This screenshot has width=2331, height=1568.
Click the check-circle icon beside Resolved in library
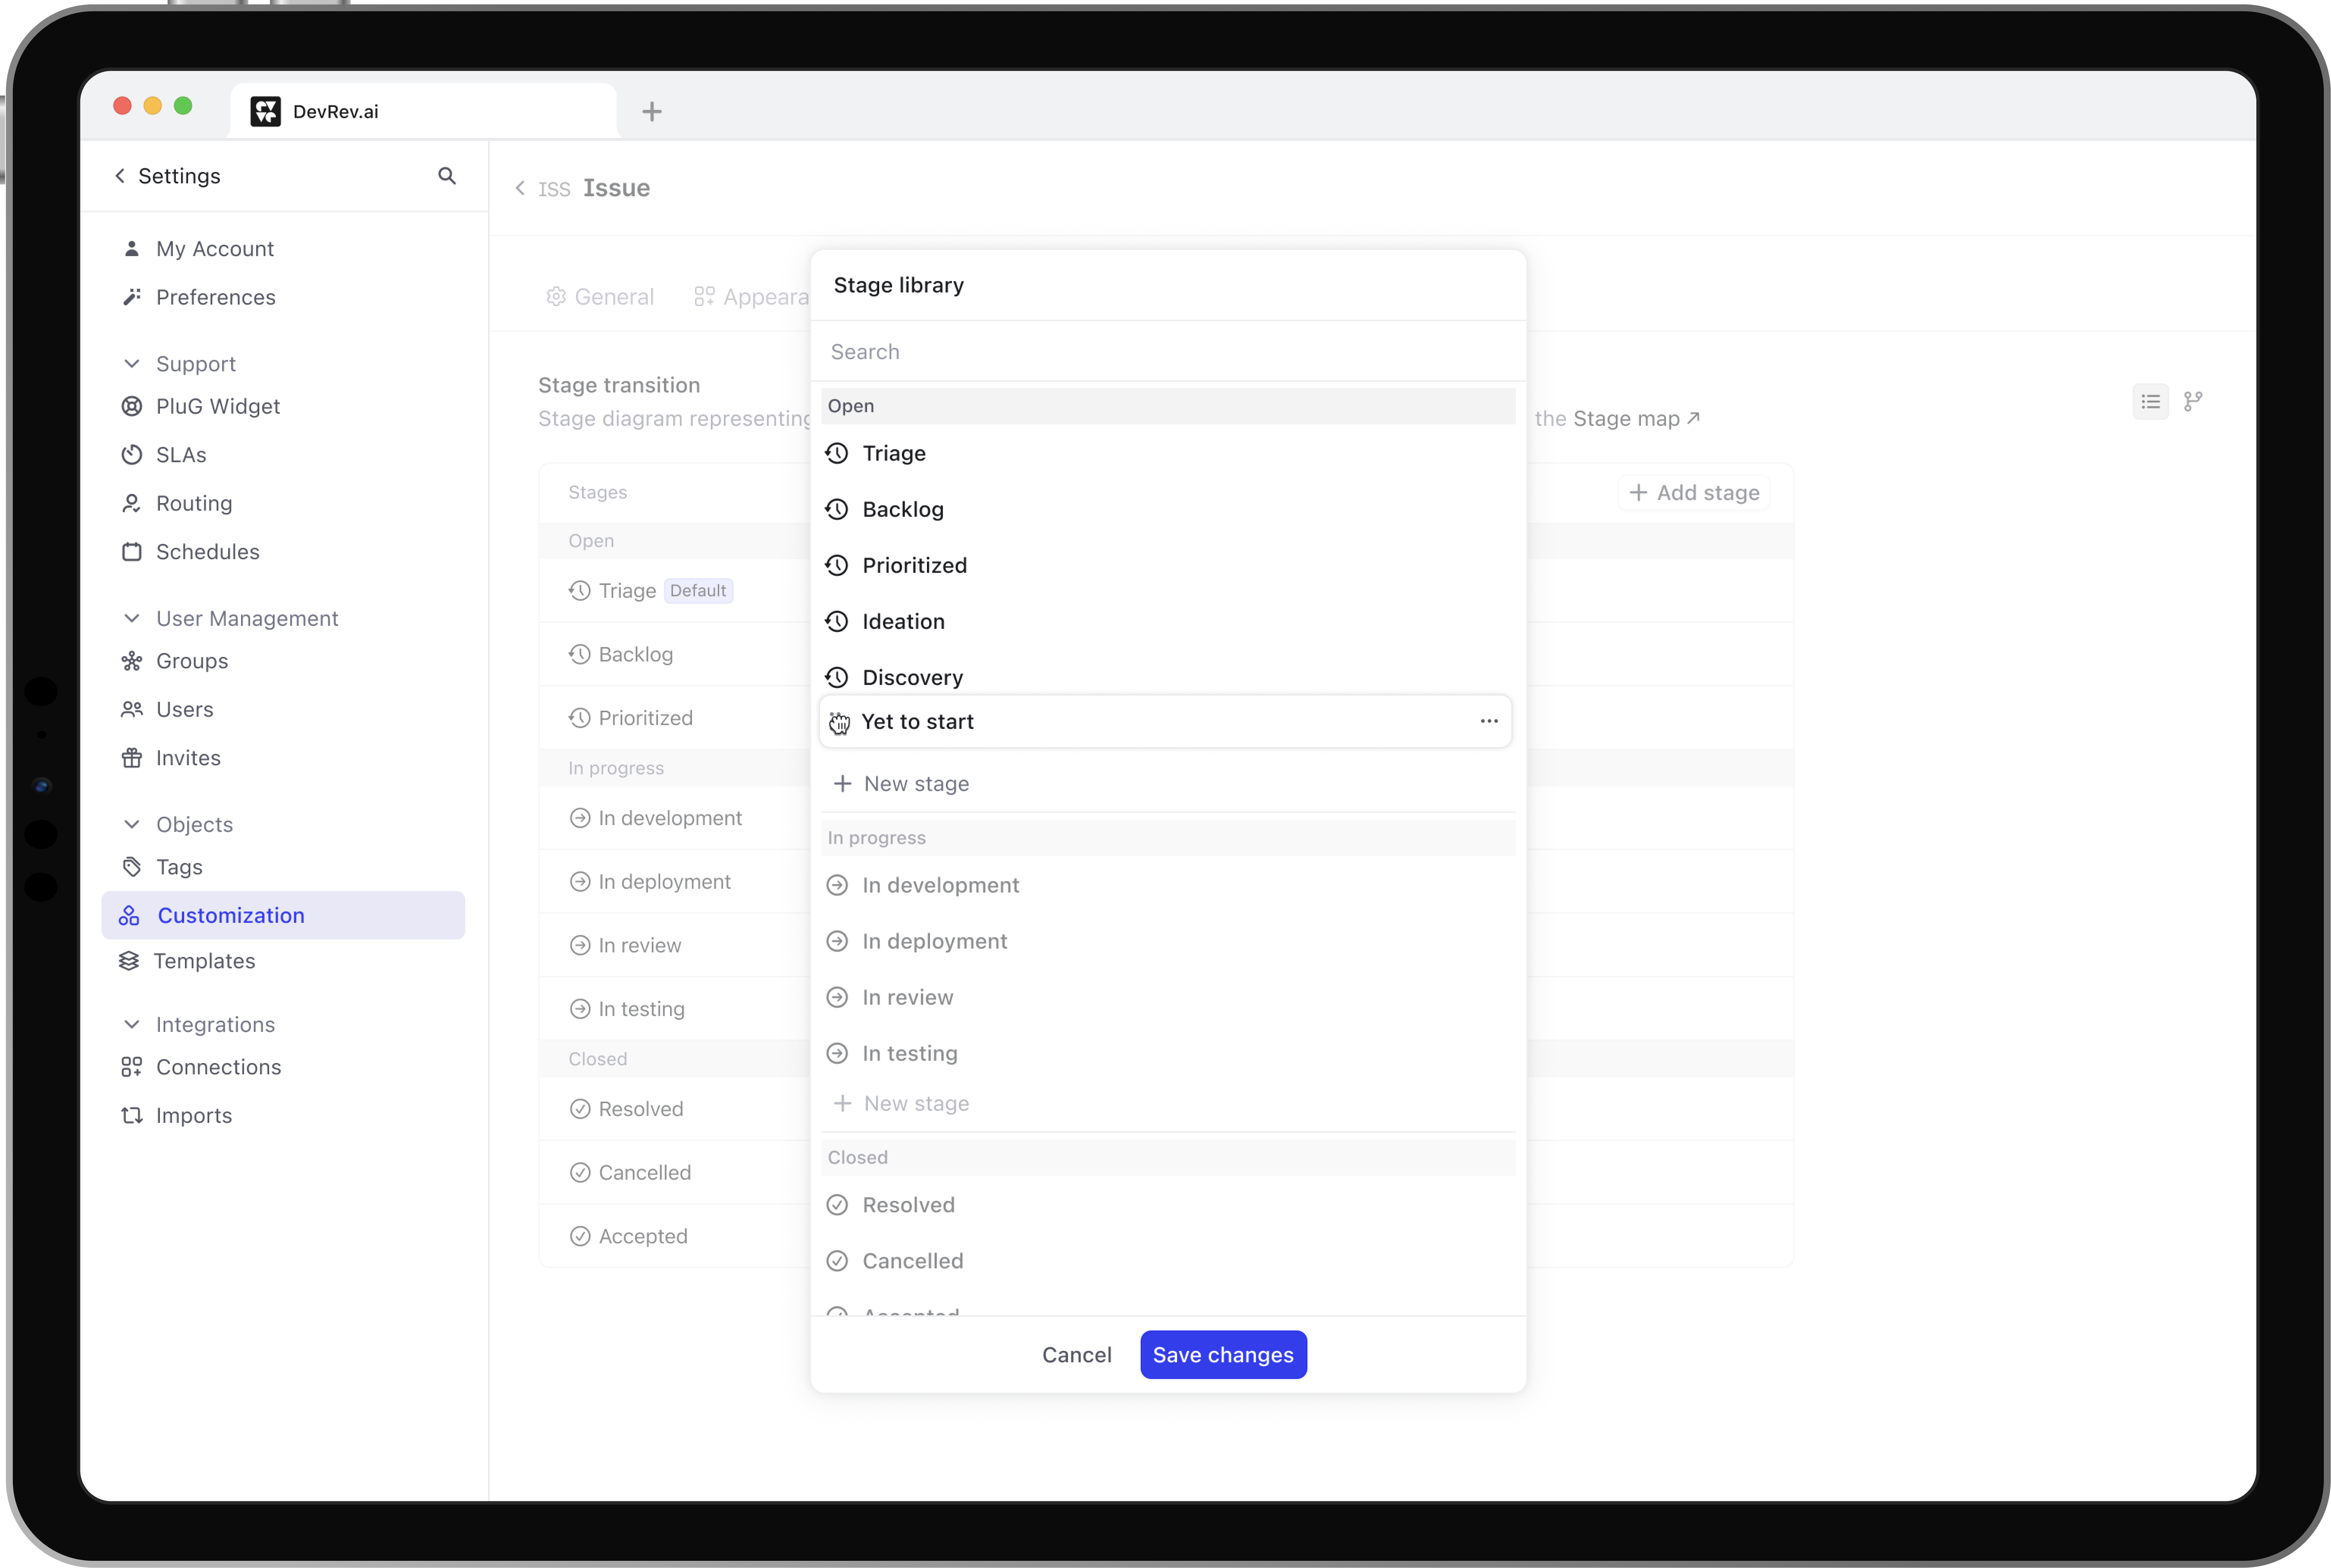point(838,1205)
